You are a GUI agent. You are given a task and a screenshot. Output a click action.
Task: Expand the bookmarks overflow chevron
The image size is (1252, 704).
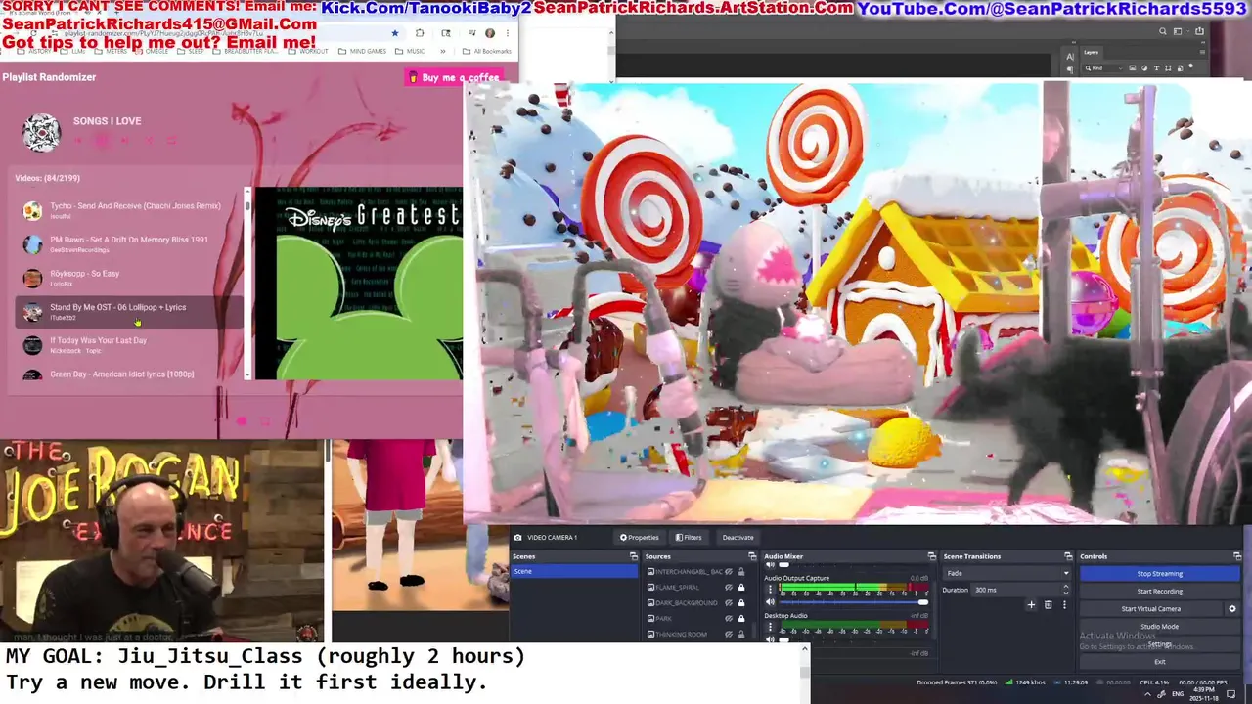(442, 51)
